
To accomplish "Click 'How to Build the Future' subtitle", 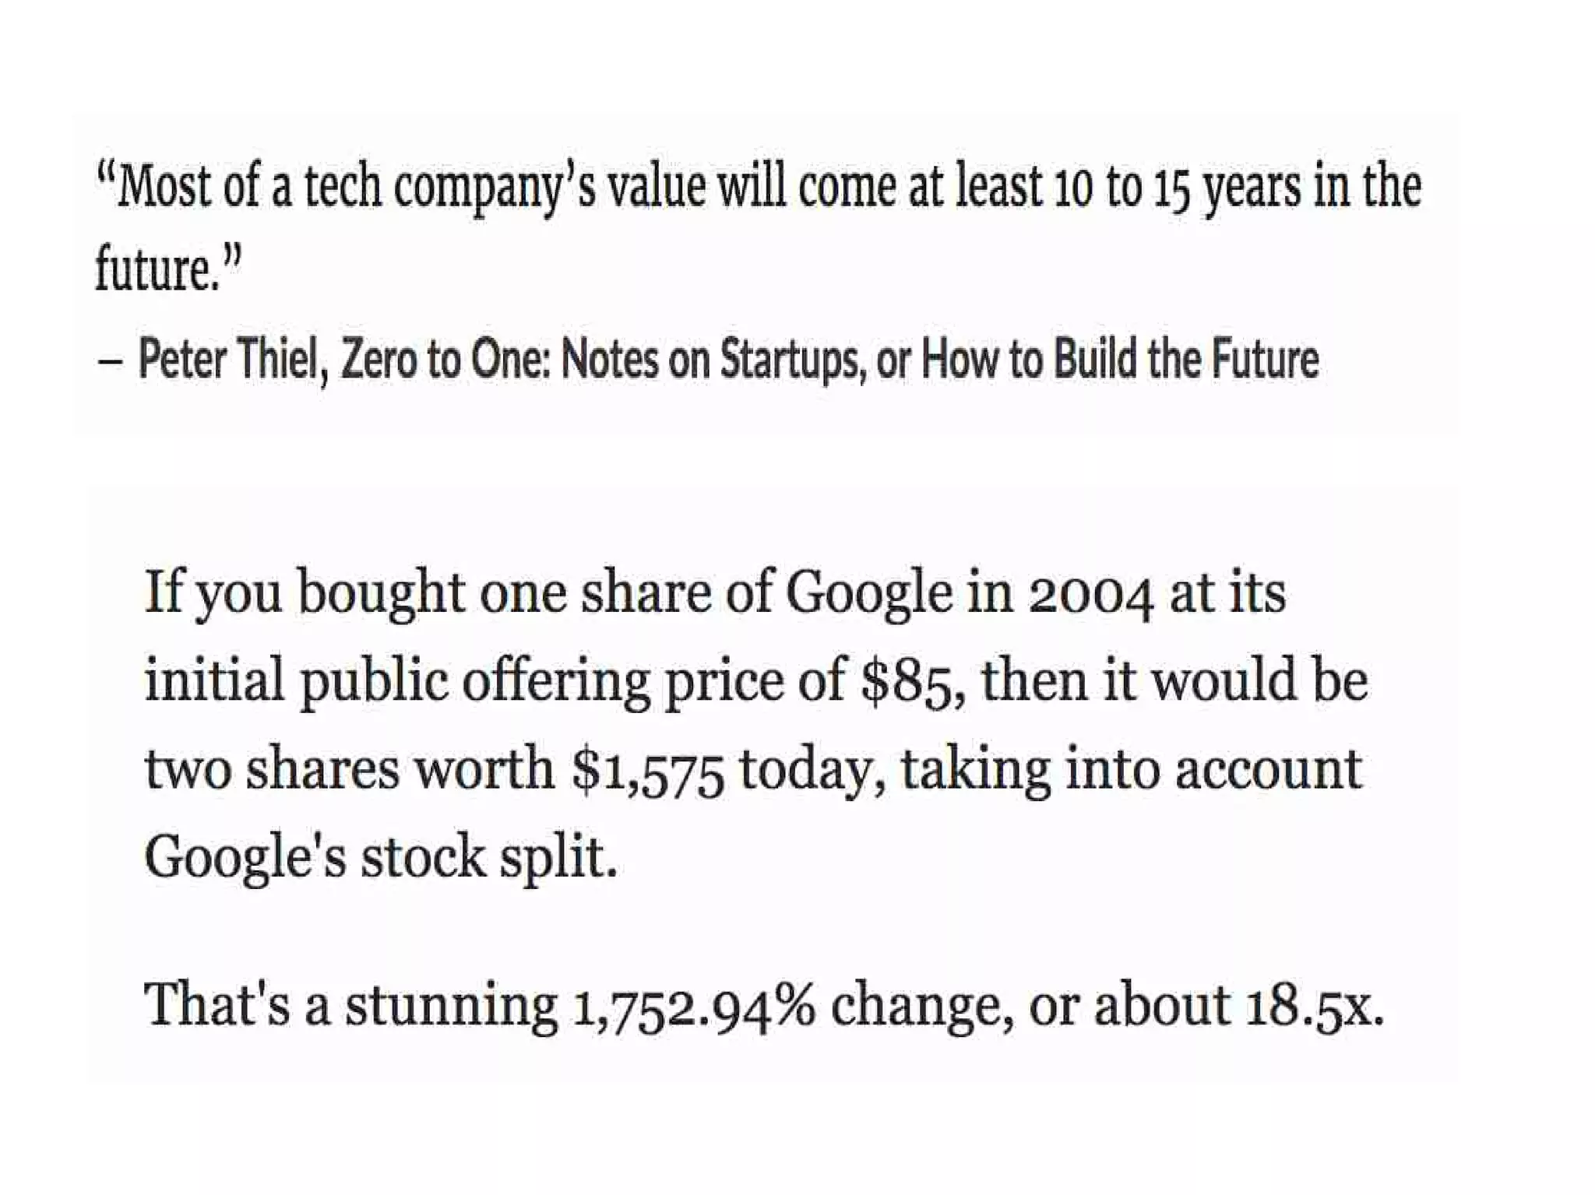I will 1121,360.
